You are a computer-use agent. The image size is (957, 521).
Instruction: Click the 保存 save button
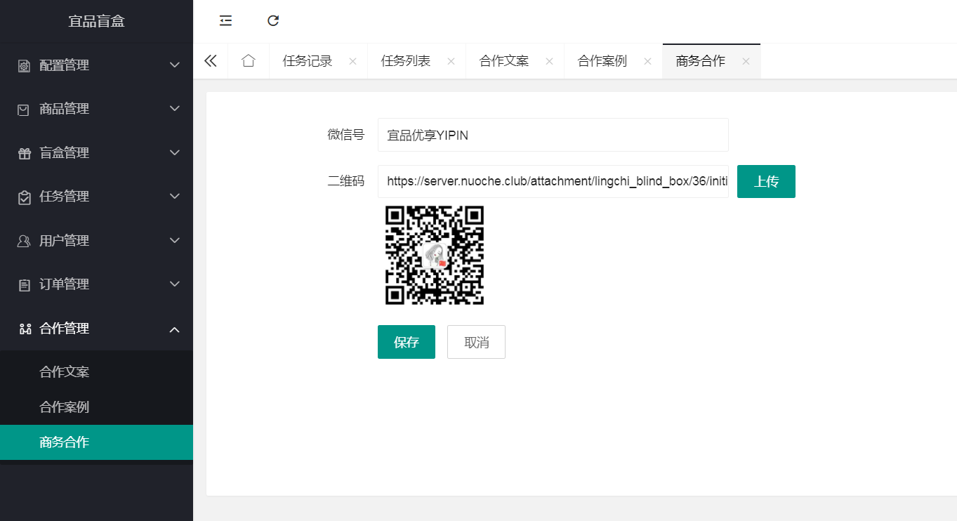click(x=407, y=342)
